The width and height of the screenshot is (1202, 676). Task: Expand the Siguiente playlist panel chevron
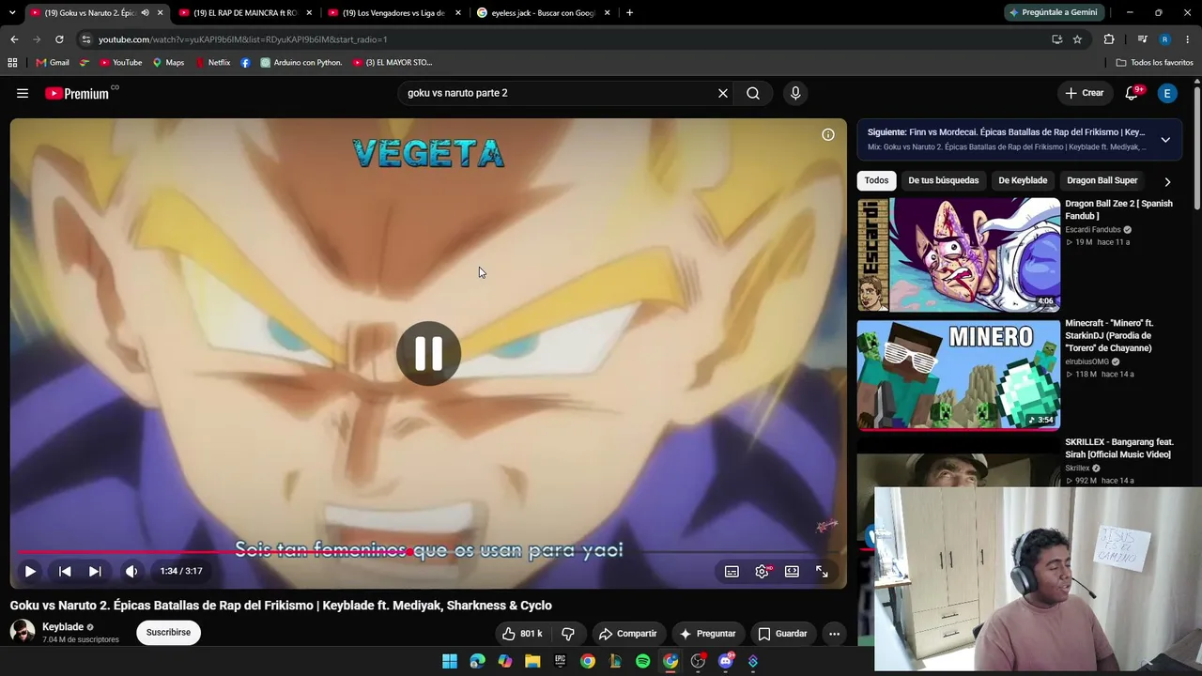(1165, 140)
